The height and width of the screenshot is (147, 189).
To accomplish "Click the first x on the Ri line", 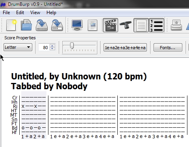I will coord(23,106).
